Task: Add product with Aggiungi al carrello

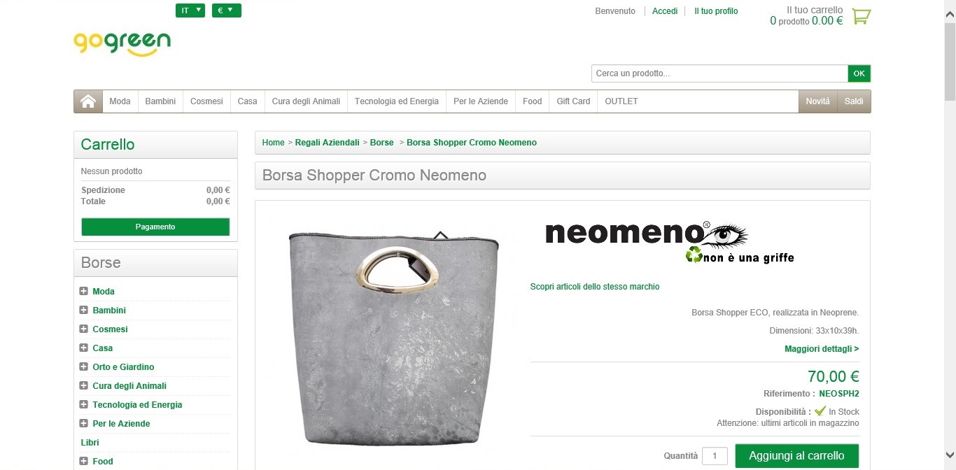Action: 797,455
